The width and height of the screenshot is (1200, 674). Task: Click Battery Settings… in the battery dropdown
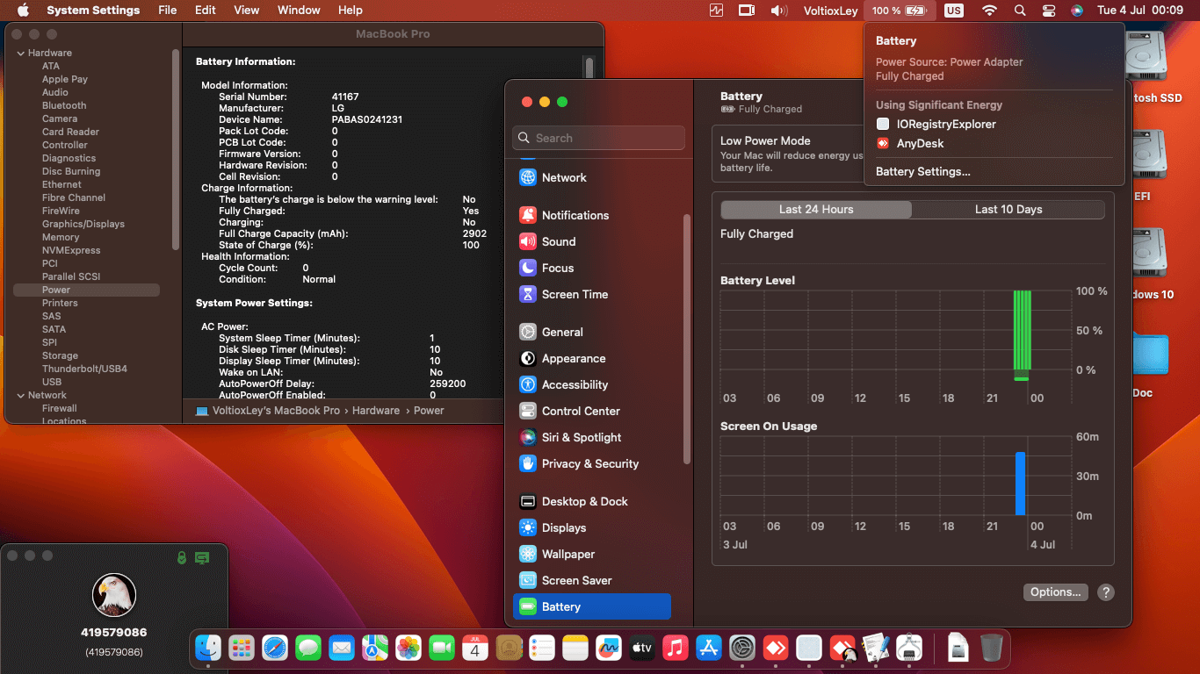[923, 172]
